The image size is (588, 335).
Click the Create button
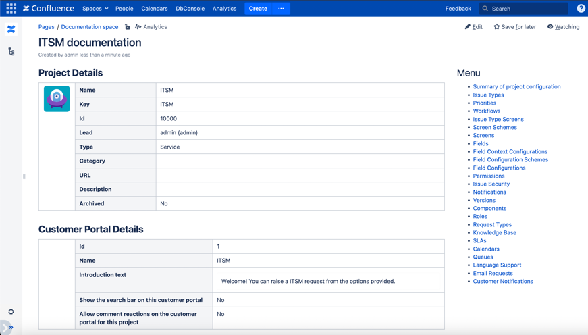[258, 9]
